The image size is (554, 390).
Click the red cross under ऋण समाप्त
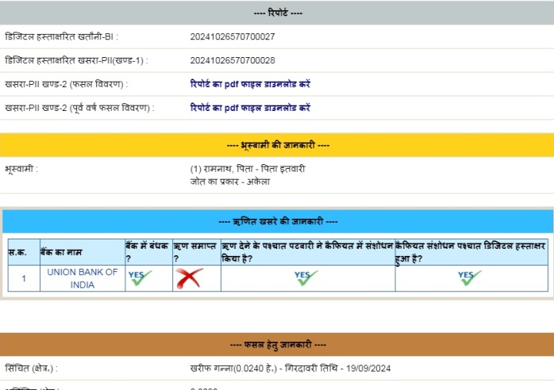click(x=190, y=278)
